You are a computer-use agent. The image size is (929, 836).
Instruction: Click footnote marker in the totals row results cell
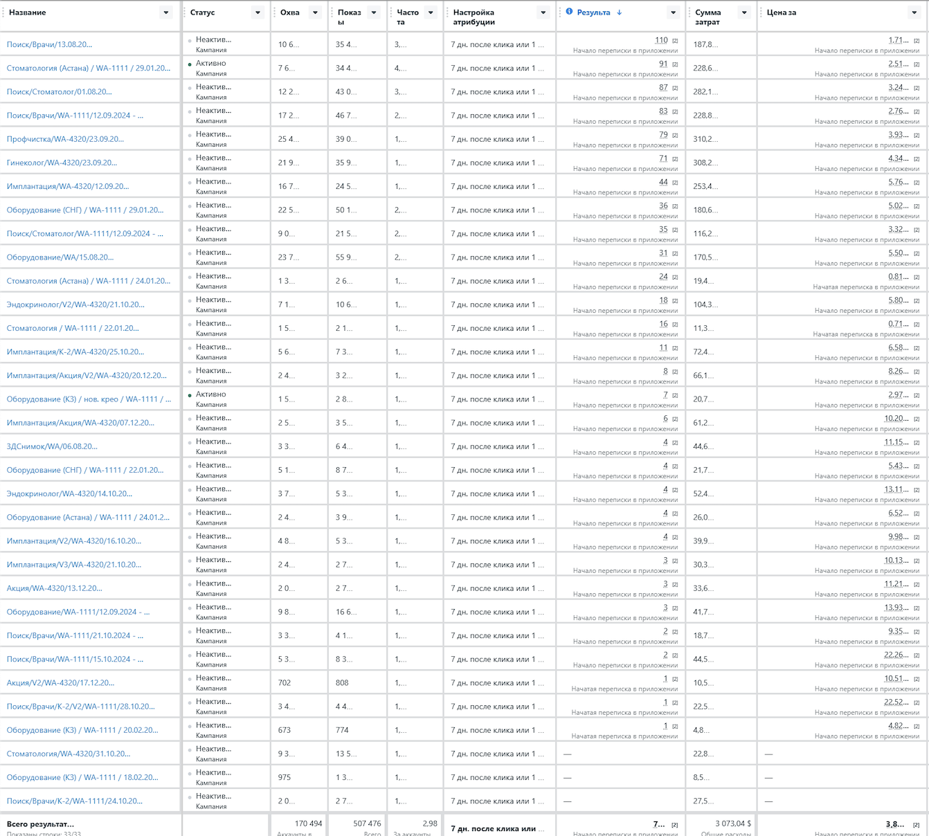coord(675,825)
